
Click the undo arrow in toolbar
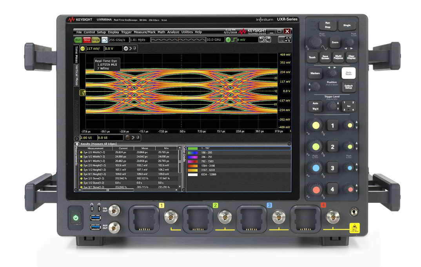[x=261, y=40]
